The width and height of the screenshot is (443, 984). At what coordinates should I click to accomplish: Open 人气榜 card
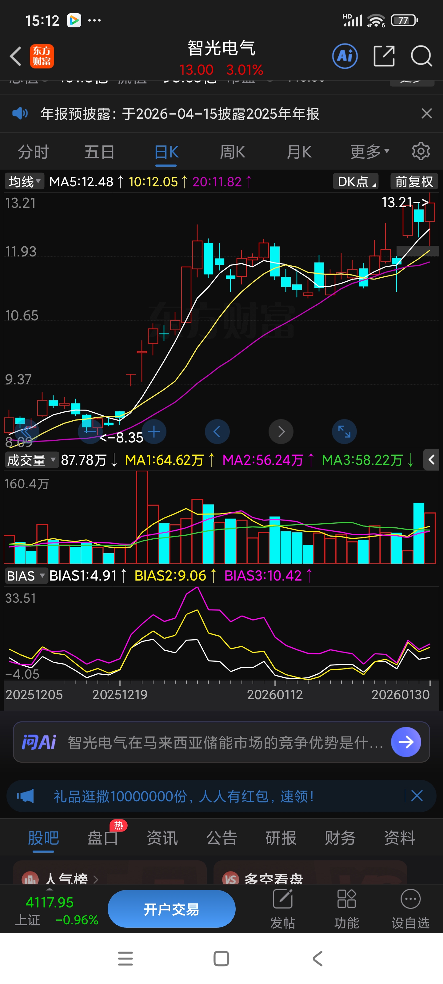110,873
